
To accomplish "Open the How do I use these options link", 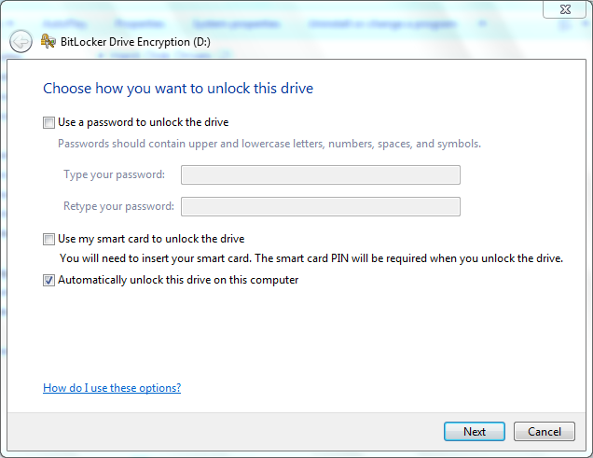I will tap(112, 388).
